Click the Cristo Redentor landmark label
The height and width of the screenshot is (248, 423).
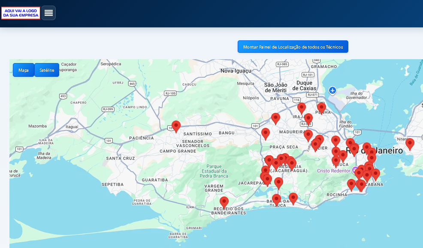click(x=334, y=171)
